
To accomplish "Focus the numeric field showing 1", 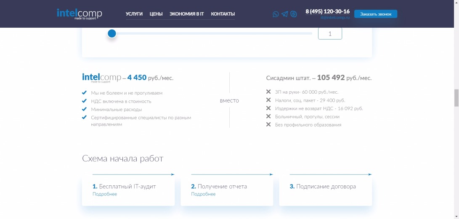I will 330,34.
